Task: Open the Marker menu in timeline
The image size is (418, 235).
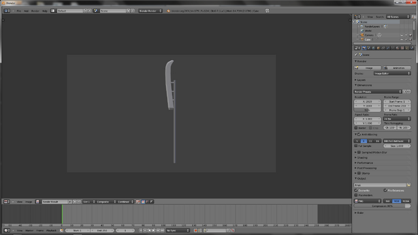Action: click(x=29, y=230)
